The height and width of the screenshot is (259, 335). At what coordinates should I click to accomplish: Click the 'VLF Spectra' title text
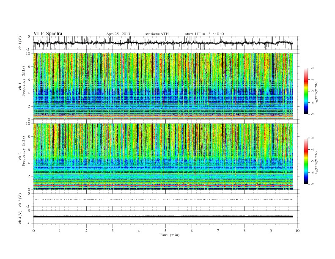48,33
